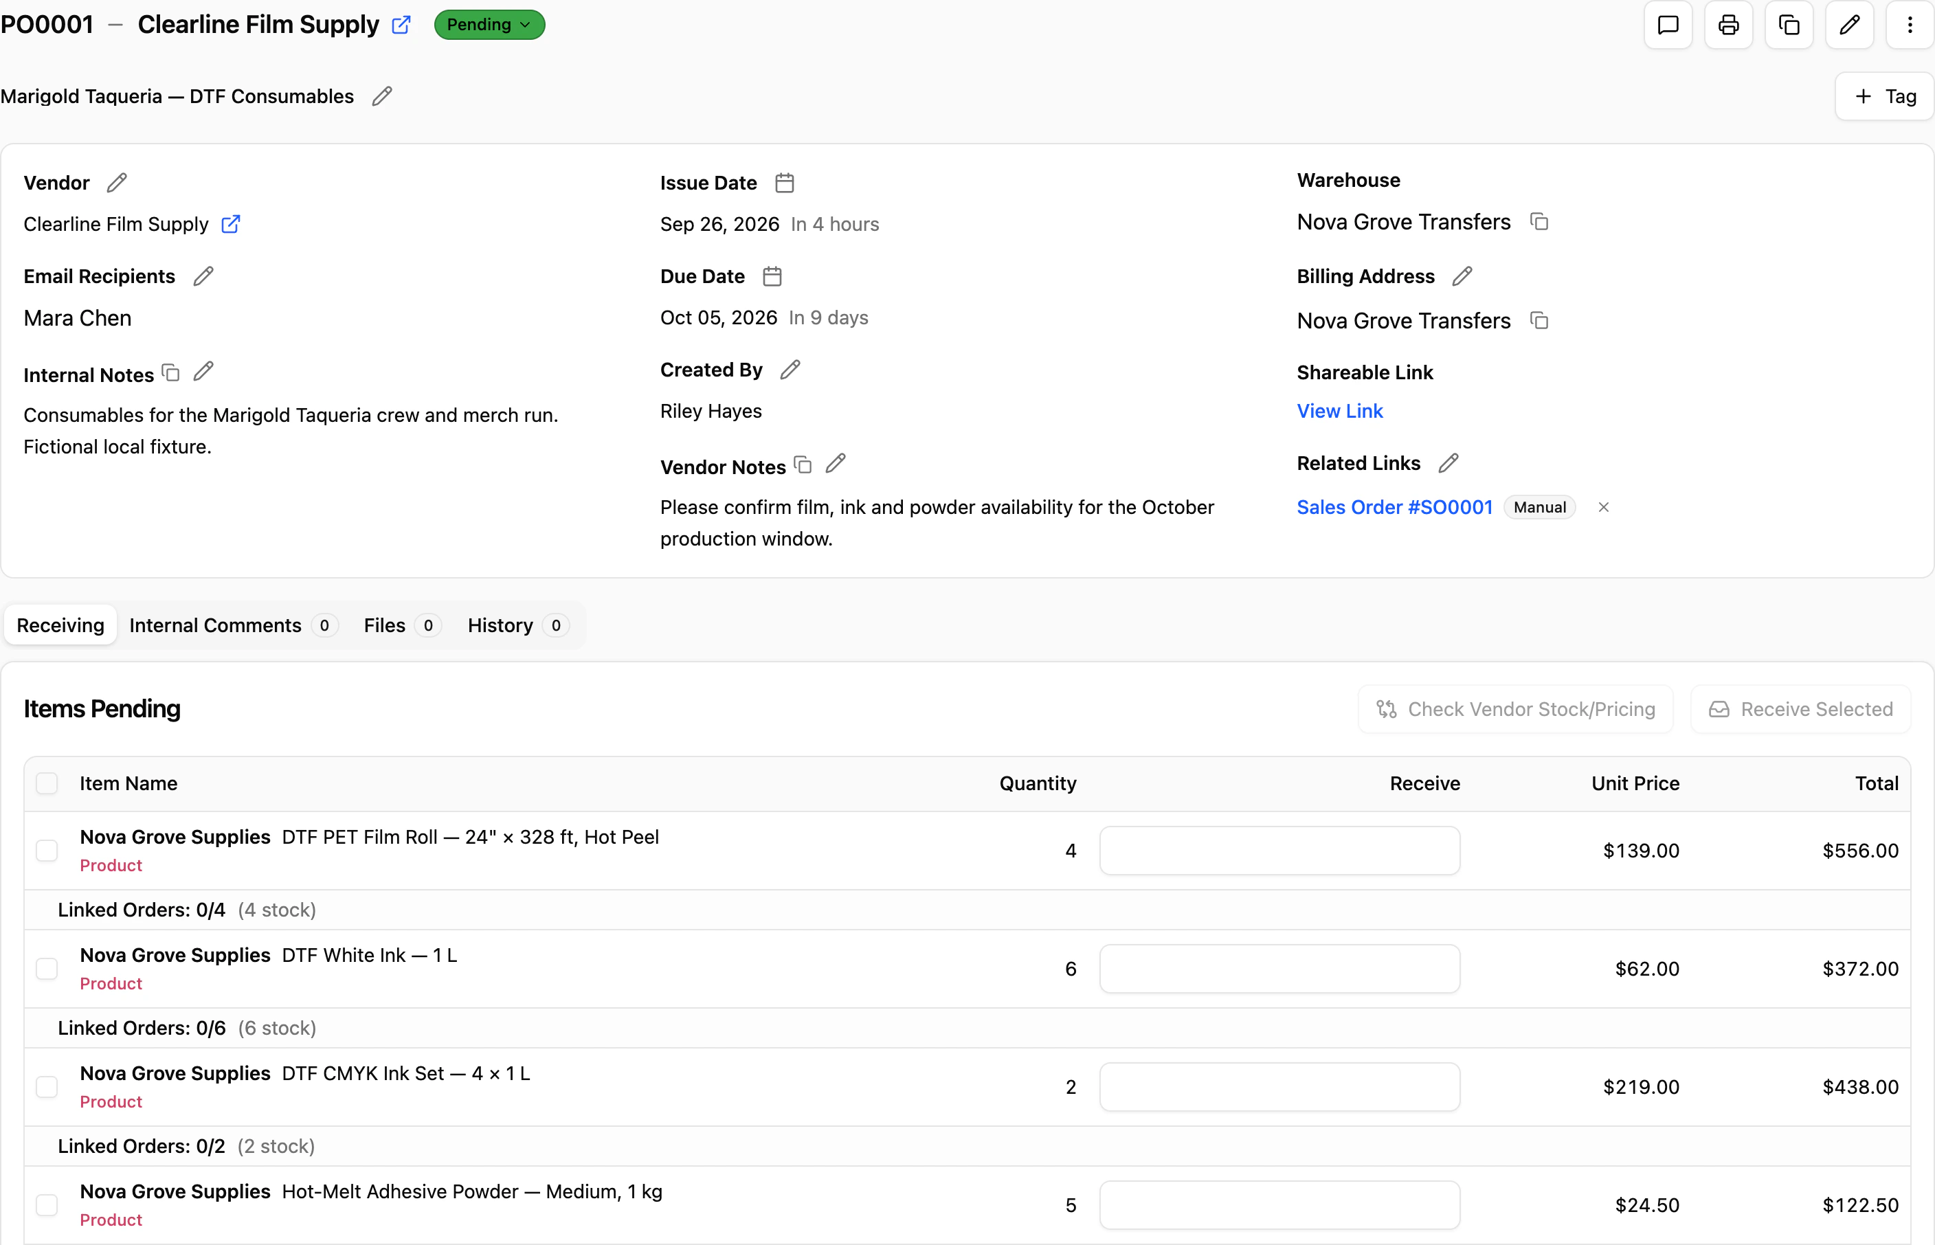The image size is (1935, 1245).
Task: Edit the Marigold Taqueria order title
Action: coord(382,96)
